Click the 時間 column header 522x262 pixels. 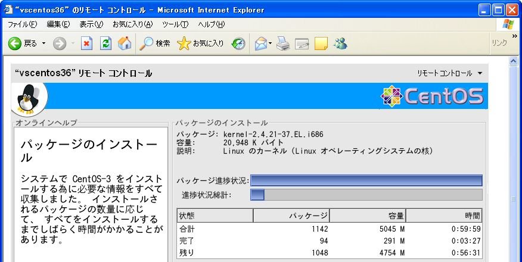444,216
